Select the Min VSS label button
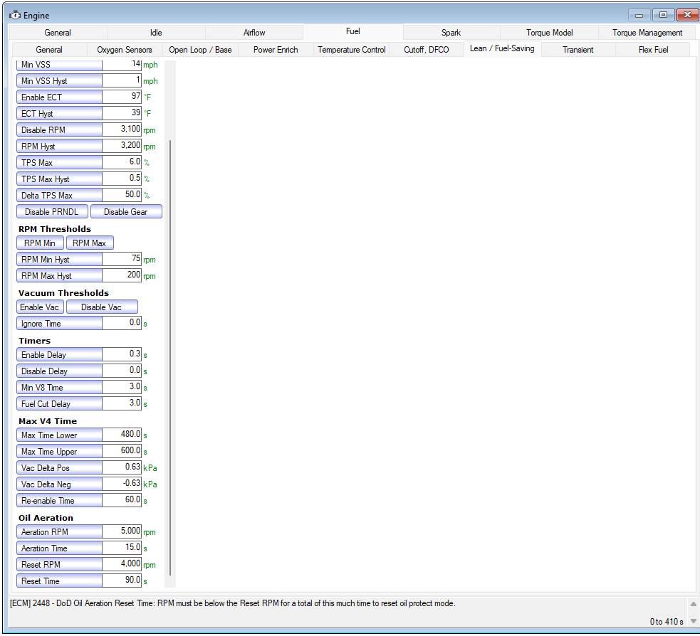700x636 pixels. tap(59, 65)
